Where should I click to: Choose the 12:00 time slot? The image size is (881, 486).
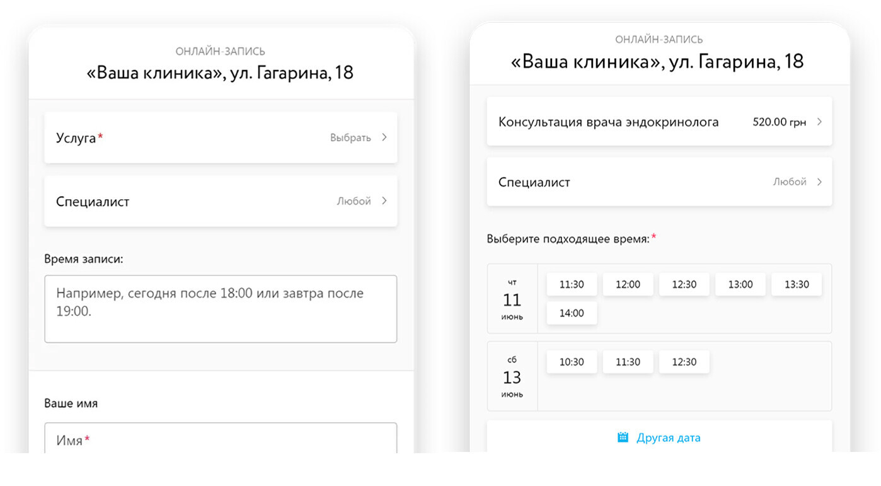point(628,284)
